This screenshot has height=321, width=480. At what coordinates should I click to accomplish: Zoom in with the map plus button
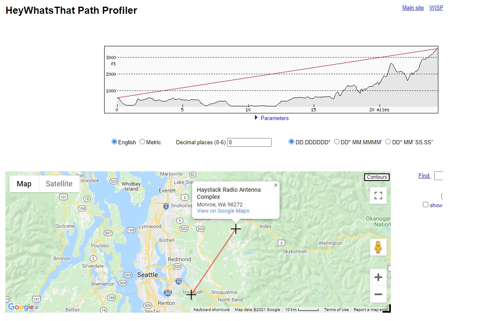click(x=378, y=277)
